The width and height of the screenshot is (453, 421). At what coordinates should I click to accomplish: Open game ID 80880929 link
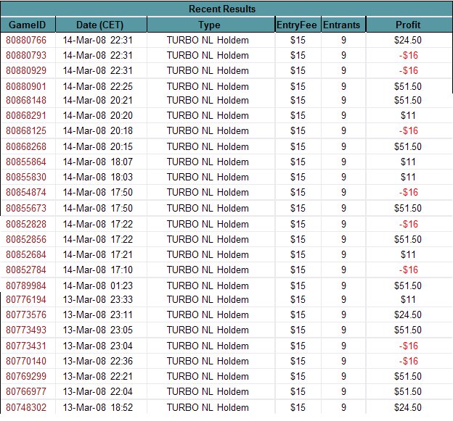pos(26,70)
